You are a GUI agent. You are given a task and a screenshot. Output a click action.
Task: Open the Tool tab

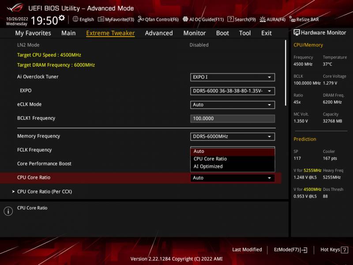(245, 33)
